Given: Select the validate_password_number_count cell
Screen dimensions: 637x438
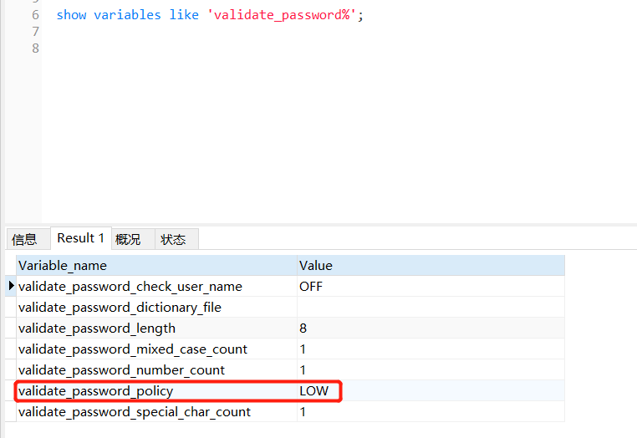Looking at the screenshot, I should point(156,370).
